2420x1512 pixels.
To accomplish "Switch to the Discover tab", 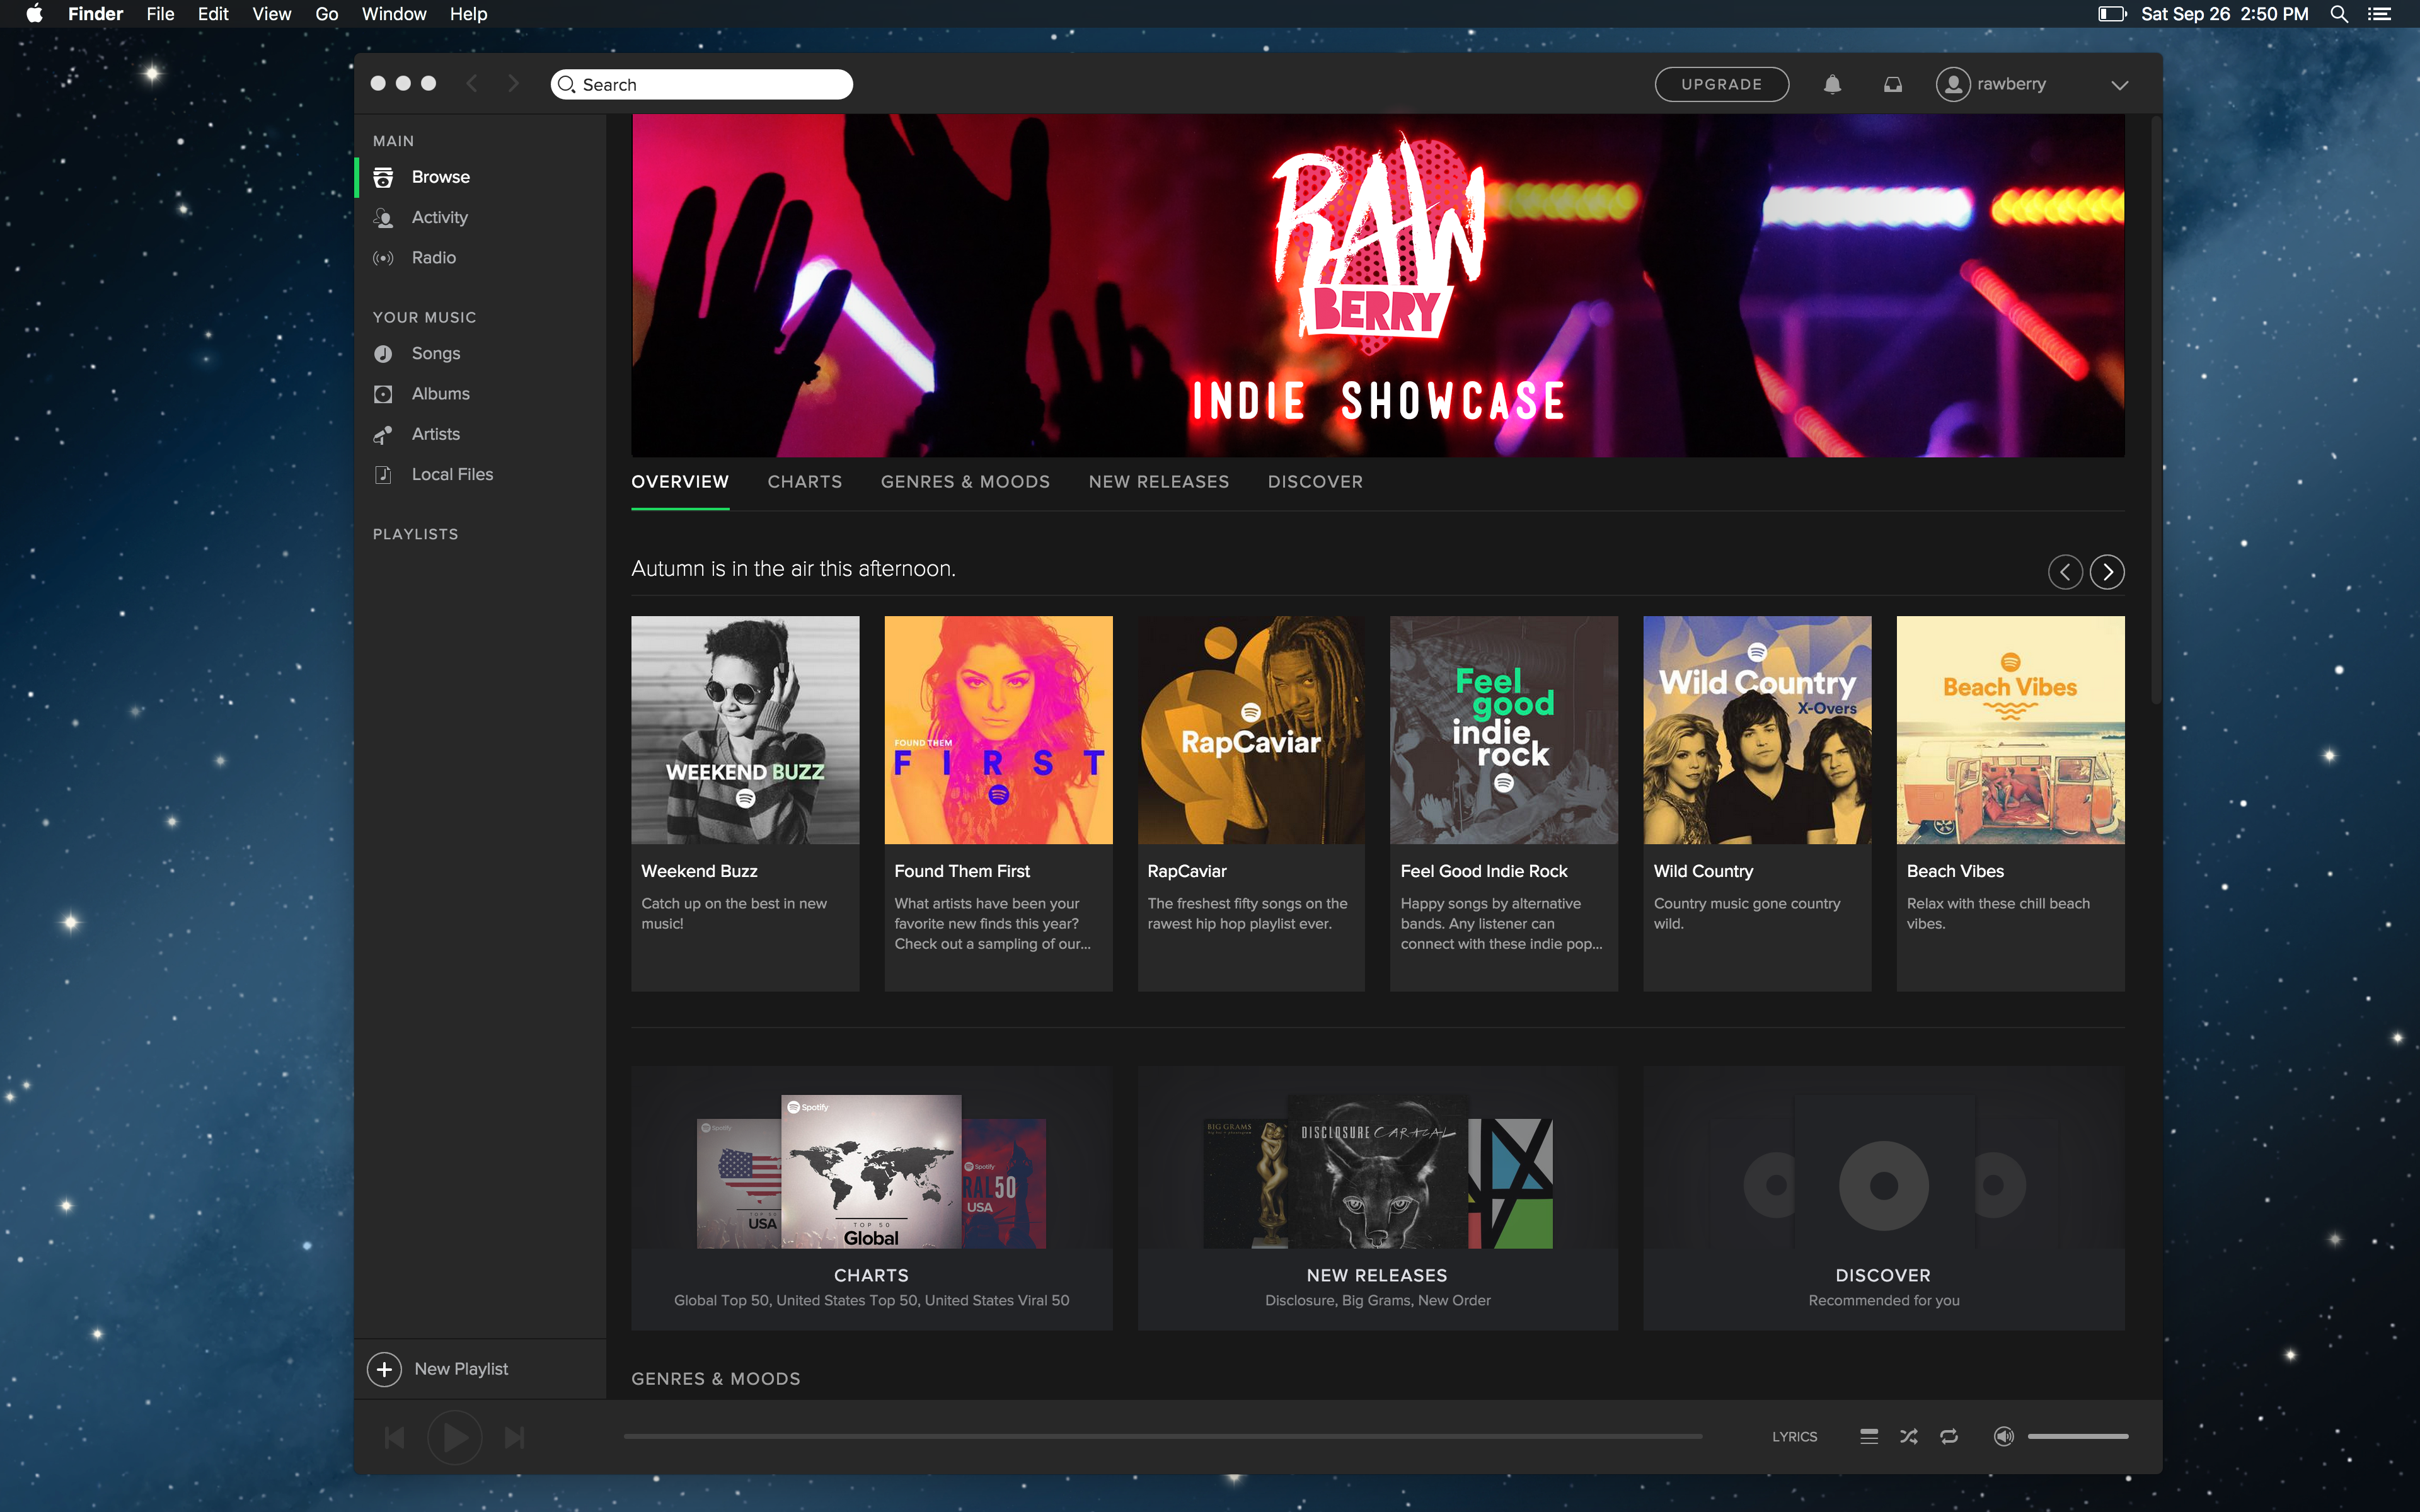I will pos(1315,482).
